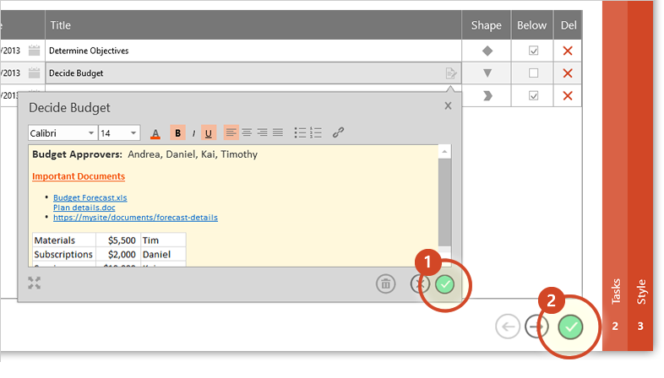Toggle underline formatting button

tap(209, 132)
